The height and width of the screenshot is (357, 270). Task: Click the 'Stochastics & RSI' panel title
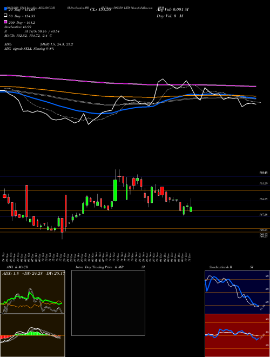(231, 267)
